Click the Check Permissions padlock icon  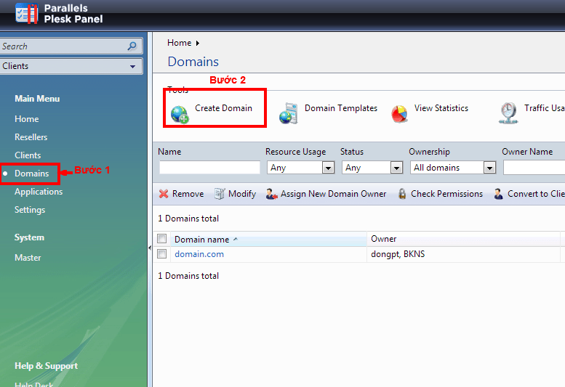coord(402,194)
